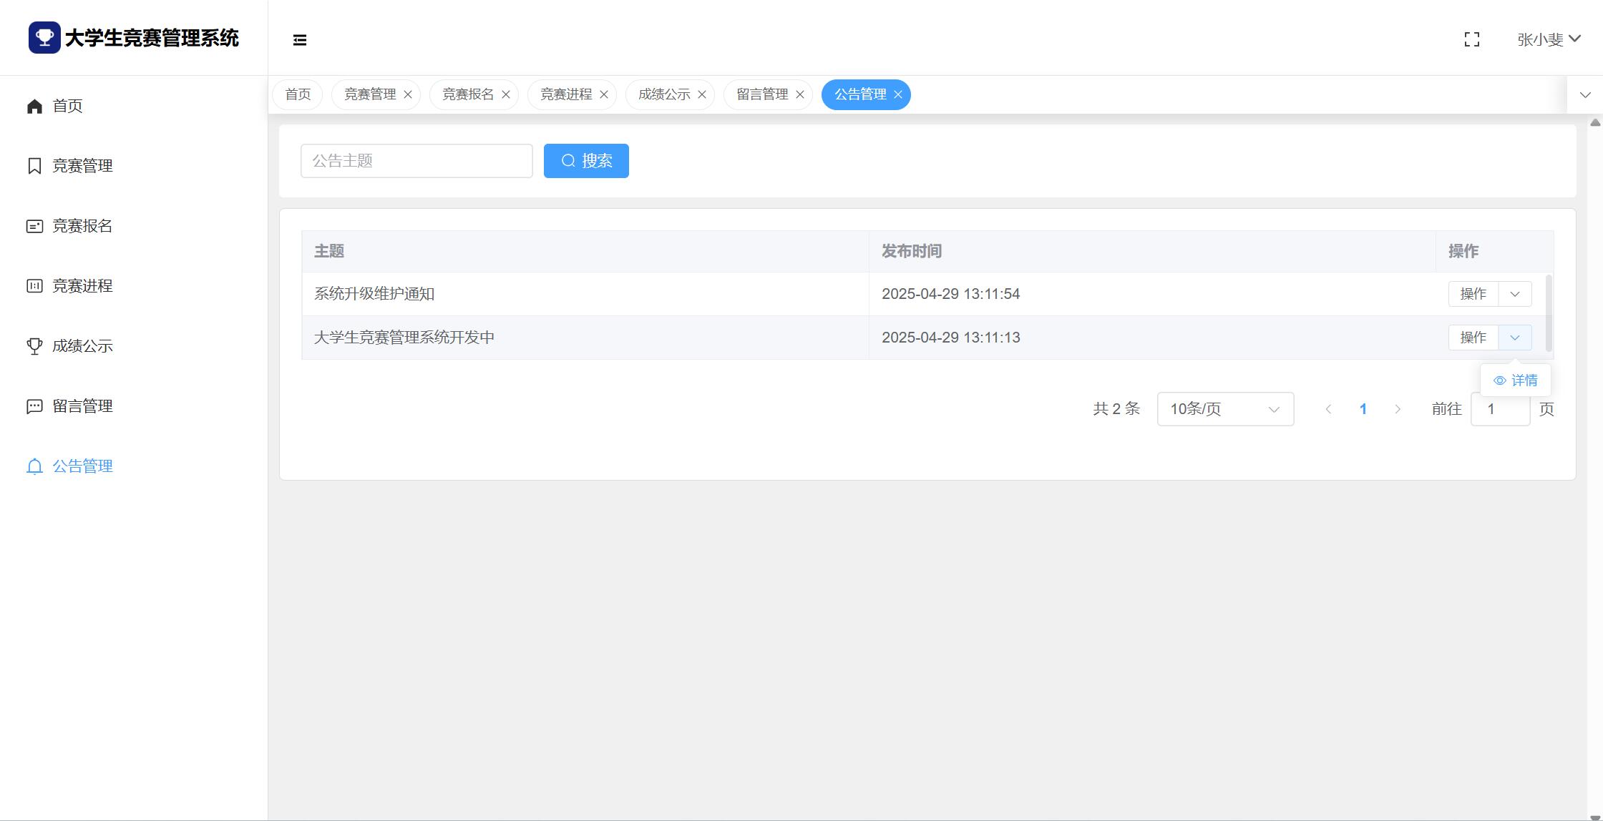
Task: Switch to the 留言管理 tab
Action: pyautogui.click(x=761, y=94)
